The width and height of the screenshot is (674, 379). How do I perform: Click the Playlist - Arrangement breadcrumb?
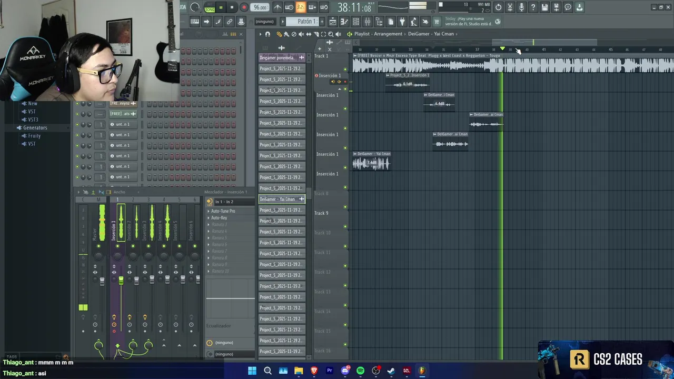[378, 34]
